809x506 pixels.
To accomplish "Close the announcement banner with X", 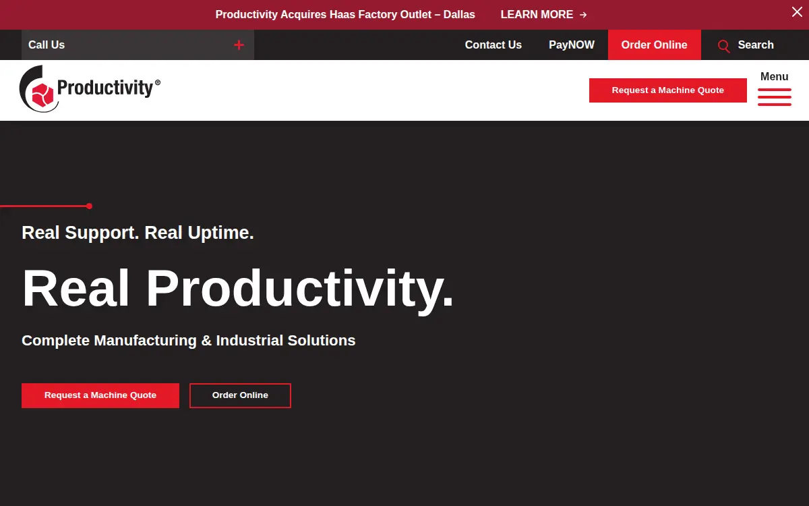I will (x=797, y=12).
